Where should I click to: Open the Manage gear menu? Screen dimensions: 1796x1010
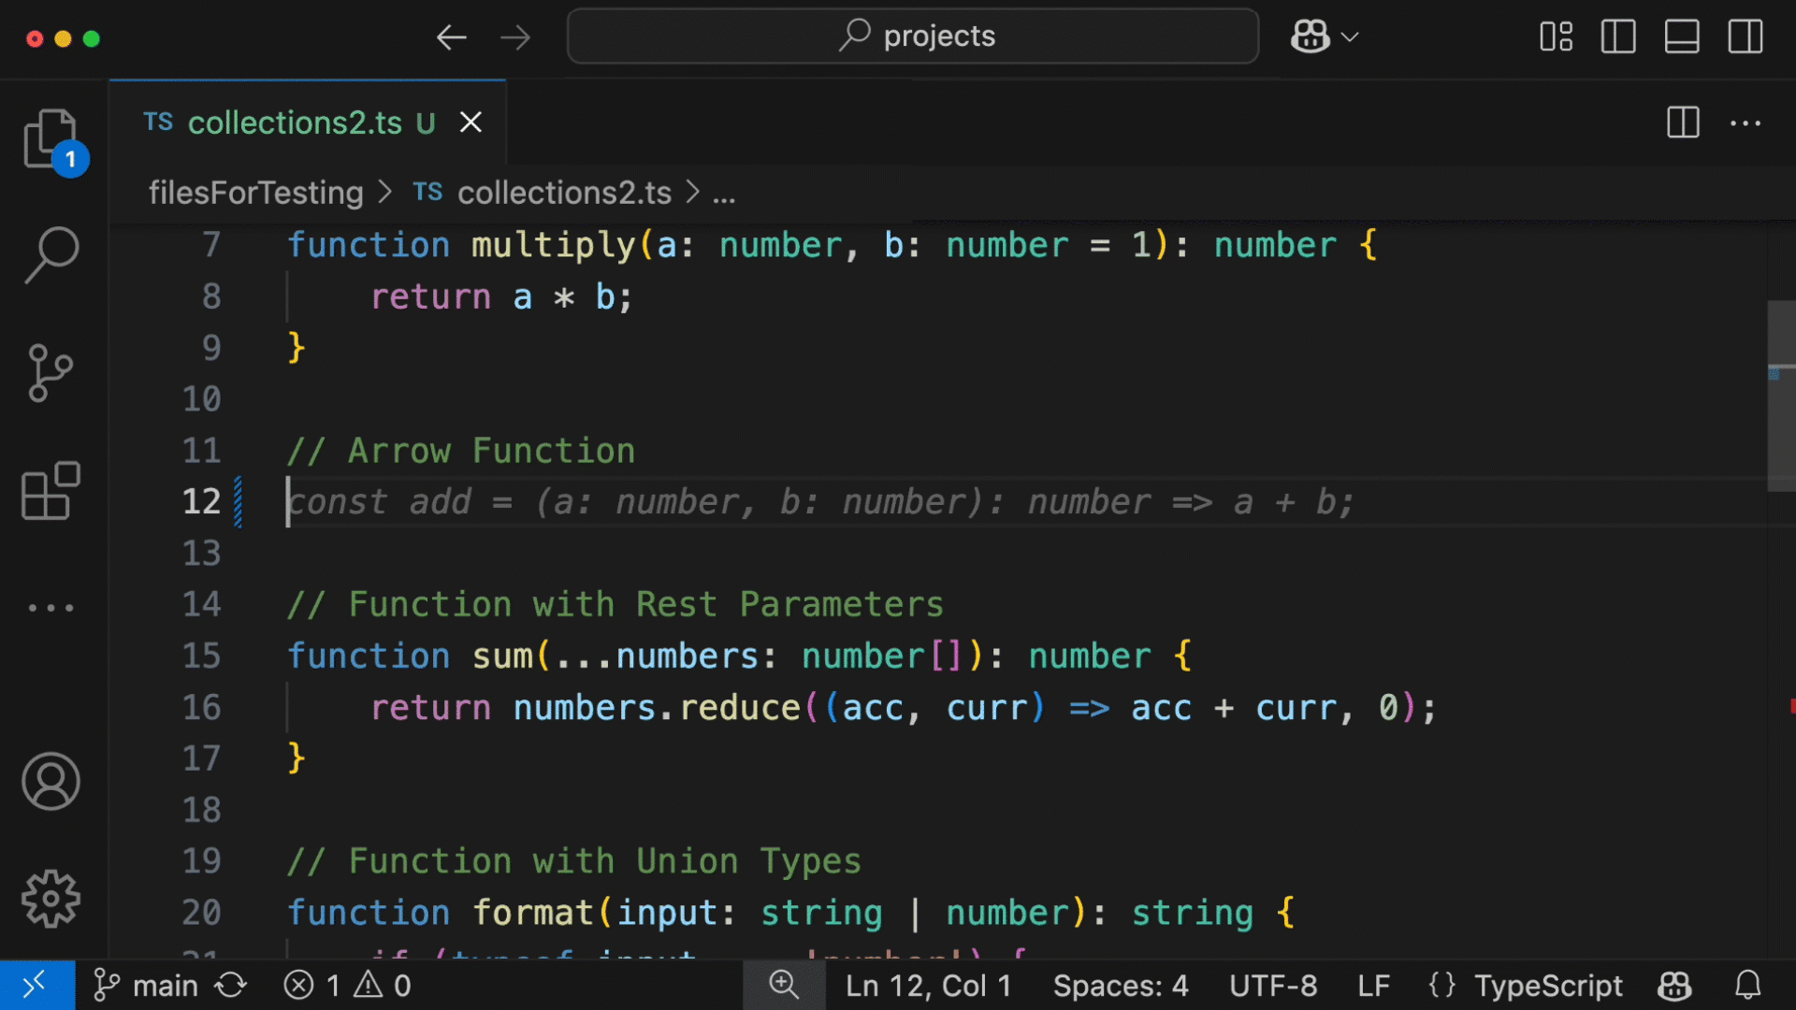[x=51, y=899]
